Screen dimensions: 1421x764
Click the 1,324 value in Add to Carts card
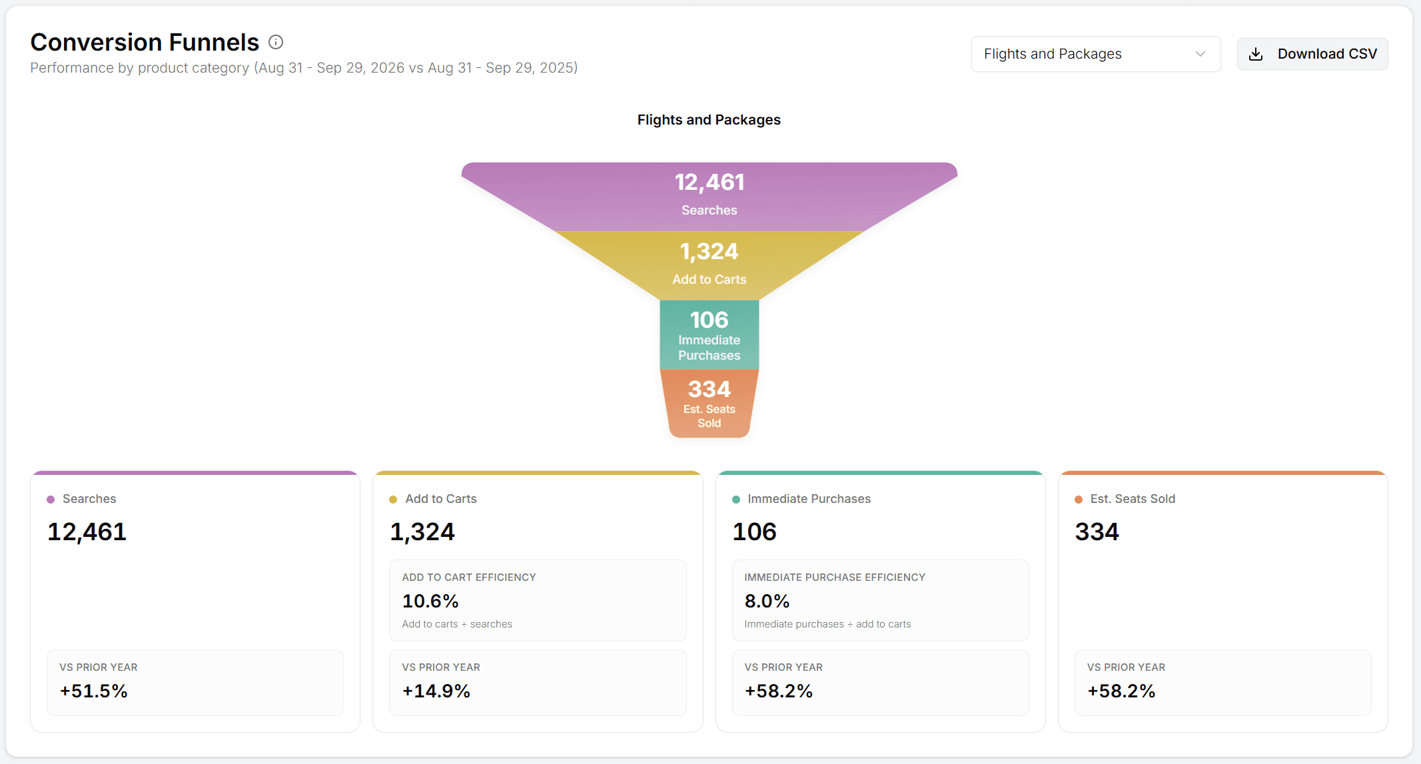pos(422,532)
